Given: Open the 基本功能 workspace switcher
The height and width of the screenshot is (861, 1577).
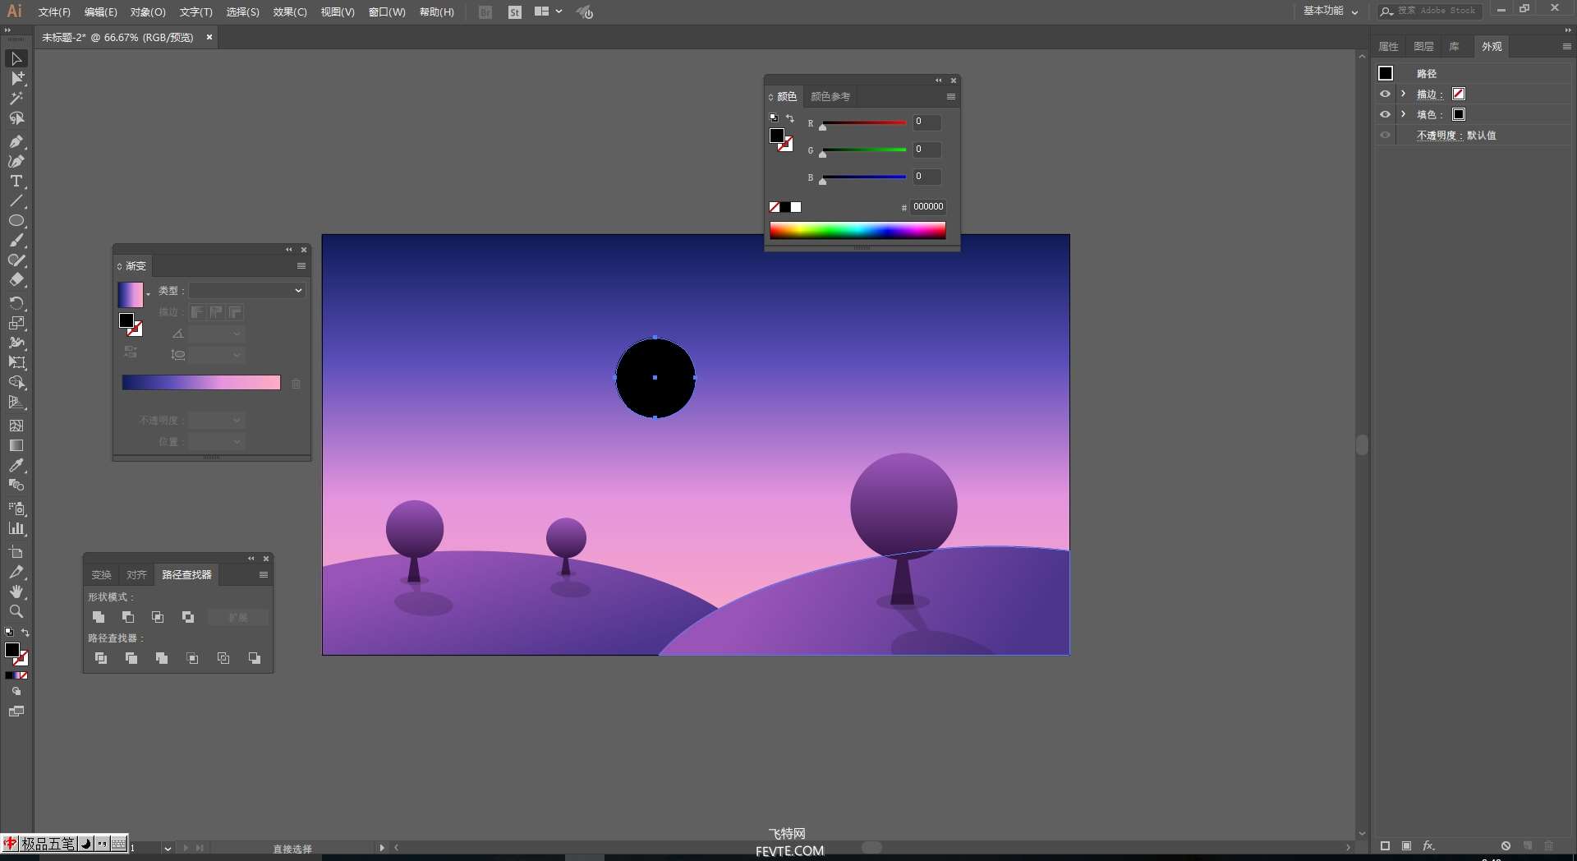Looking at the screenshot, I should 1331,11.
